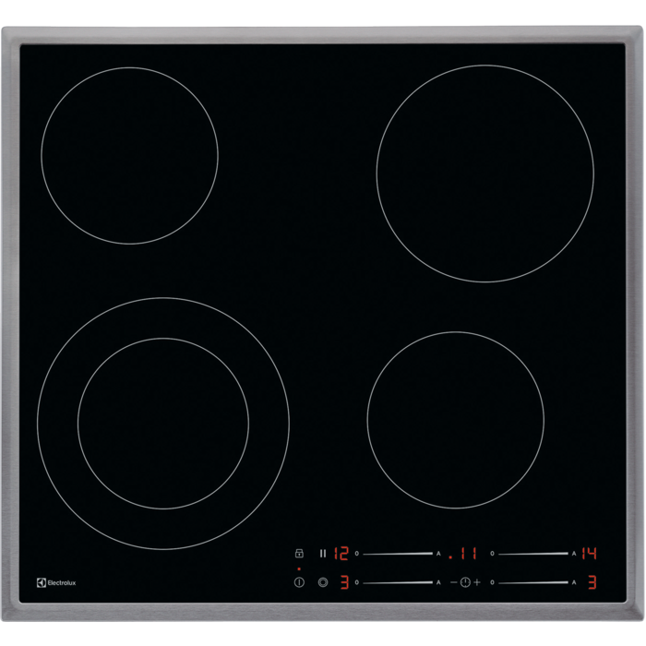This screenshot has height=646, width=646.
Task: Tap the red 12 heat display
Action: [341, 554]
